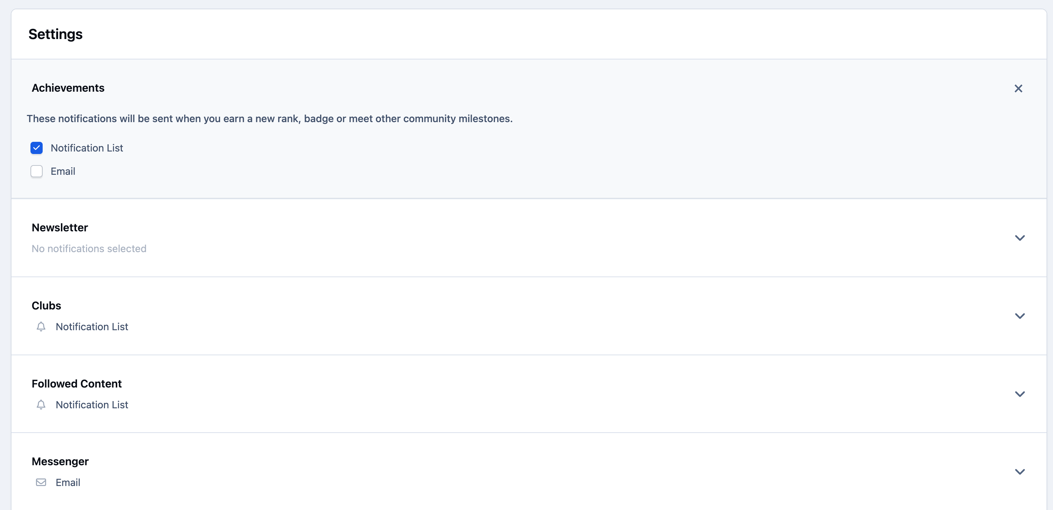This screenshot has height=510, width=1053.
Task: Click the envelope icon under Messenger
Action: coord(41,482)
